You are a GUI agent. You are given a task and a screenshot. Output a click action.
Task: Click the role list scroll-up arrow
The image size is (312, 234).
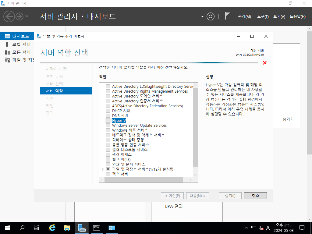(x=195, y=85)
